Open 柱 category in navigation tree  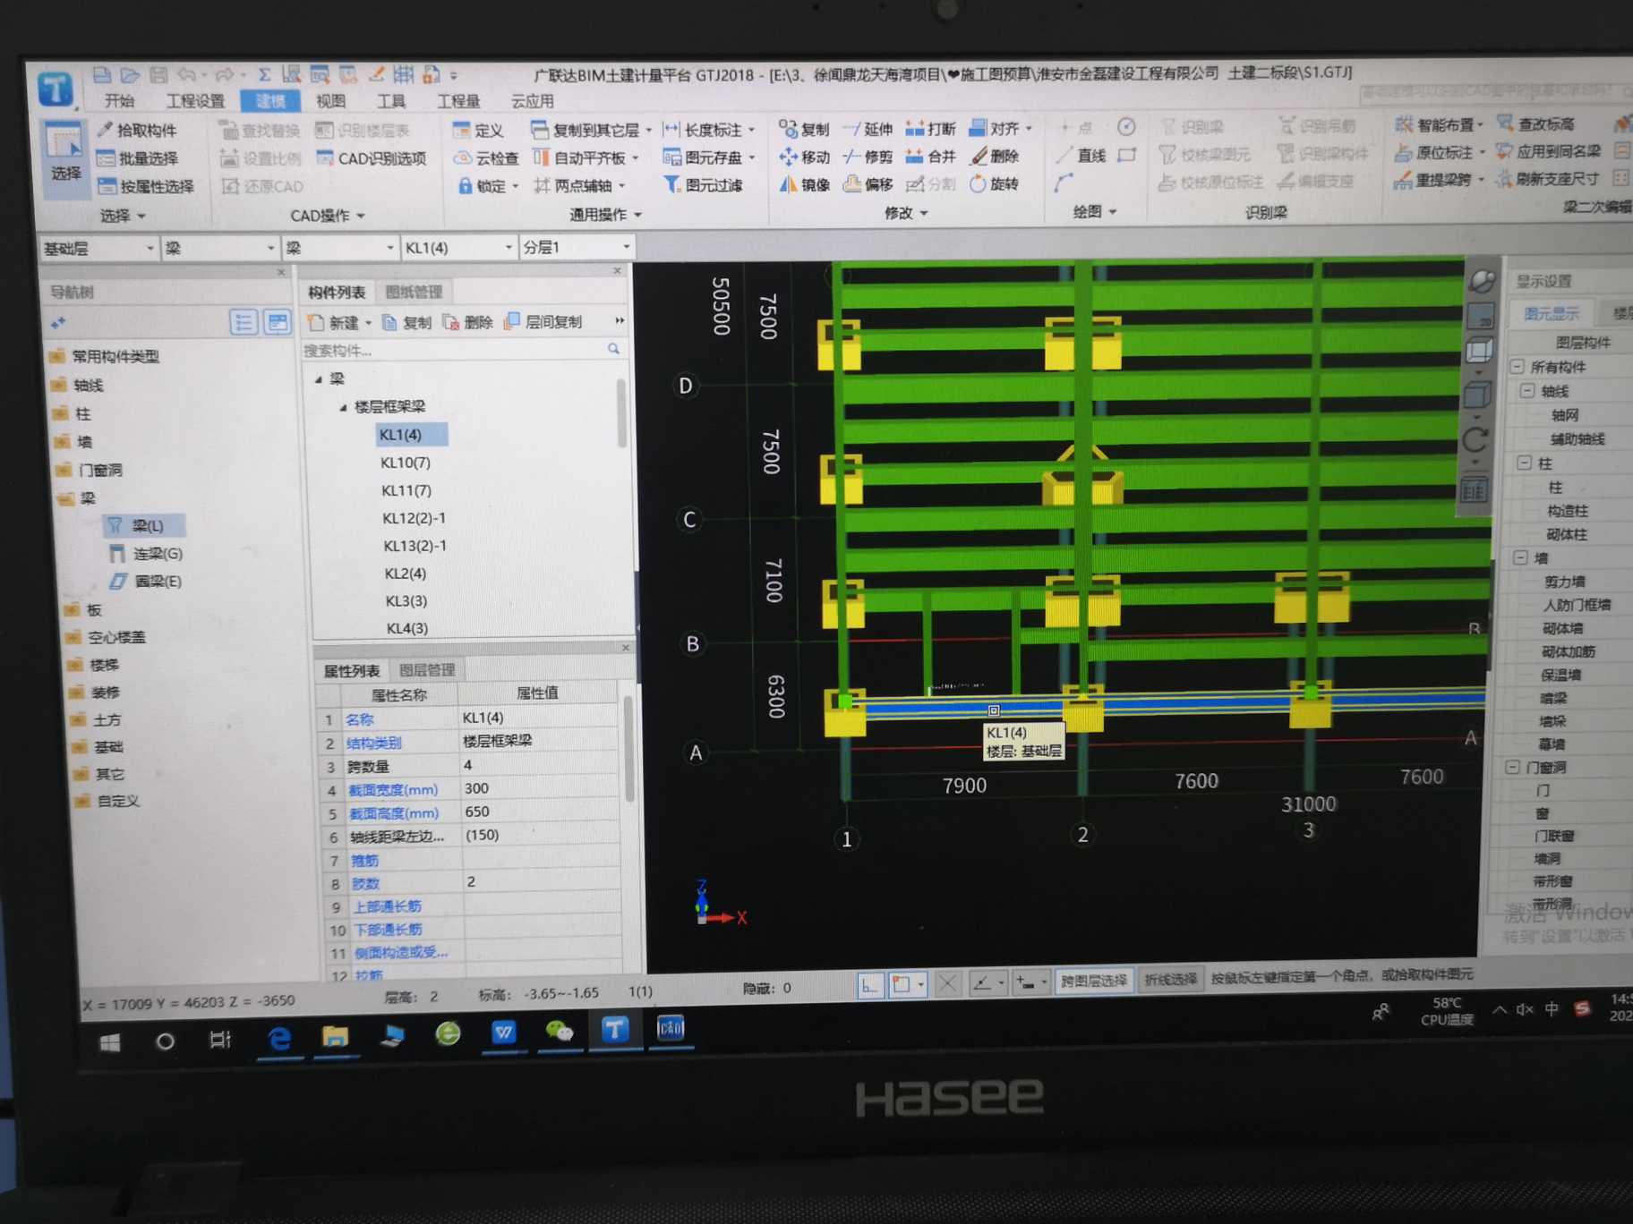83,414
